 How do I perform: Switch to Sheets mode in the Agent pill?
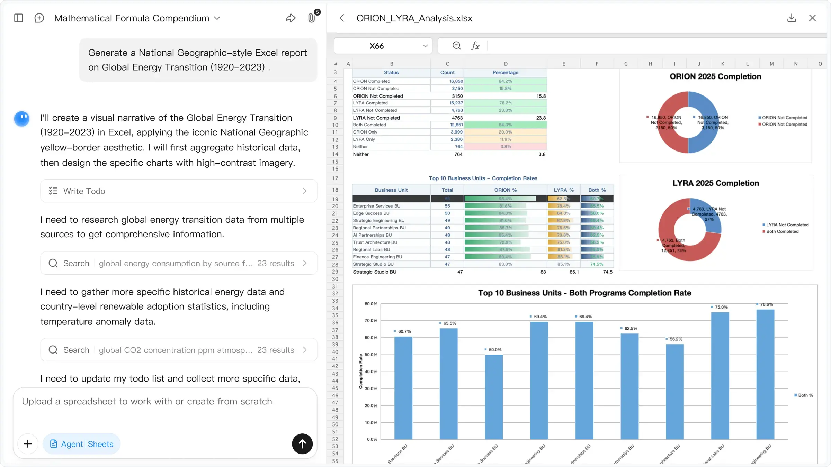(x=101, y=444)
